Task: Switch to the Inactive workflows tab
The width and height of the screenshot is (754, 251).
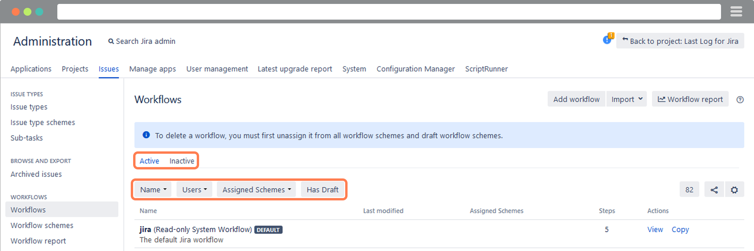Action: [181, 161]
